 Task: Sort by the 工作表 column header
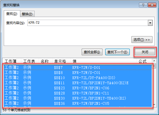30,61
